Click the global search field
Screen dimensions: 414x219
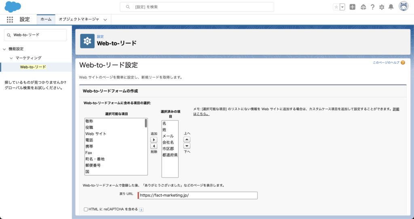point(197,7)
